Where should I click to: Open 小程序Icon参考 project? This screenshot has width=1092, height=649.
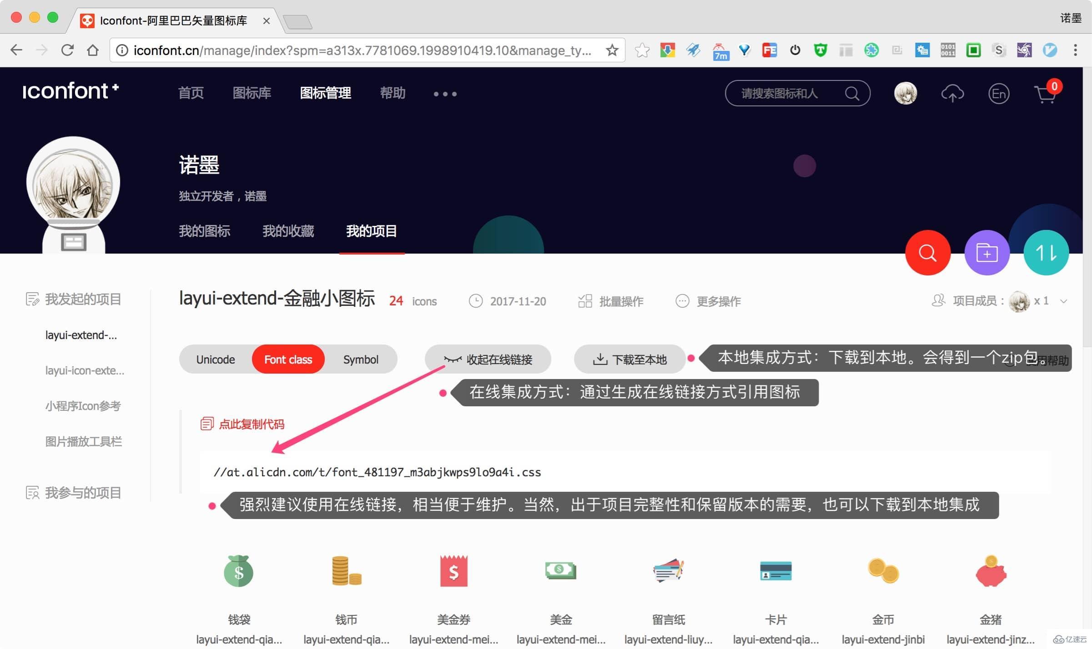[83, 406]
